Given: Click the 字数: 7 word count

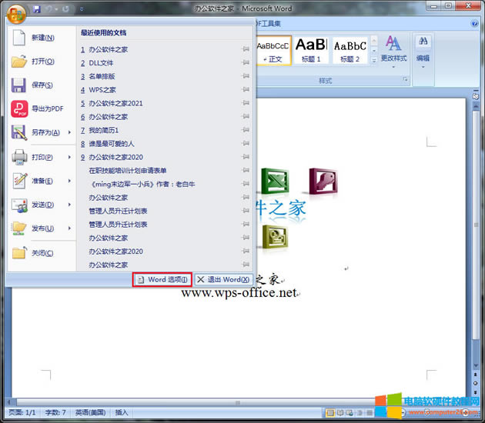Looking at the screenshot, I should pos(55,412).
